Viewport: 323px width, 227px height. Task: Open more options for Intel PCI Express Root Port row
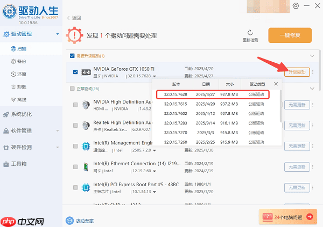(x=313, y=188)
